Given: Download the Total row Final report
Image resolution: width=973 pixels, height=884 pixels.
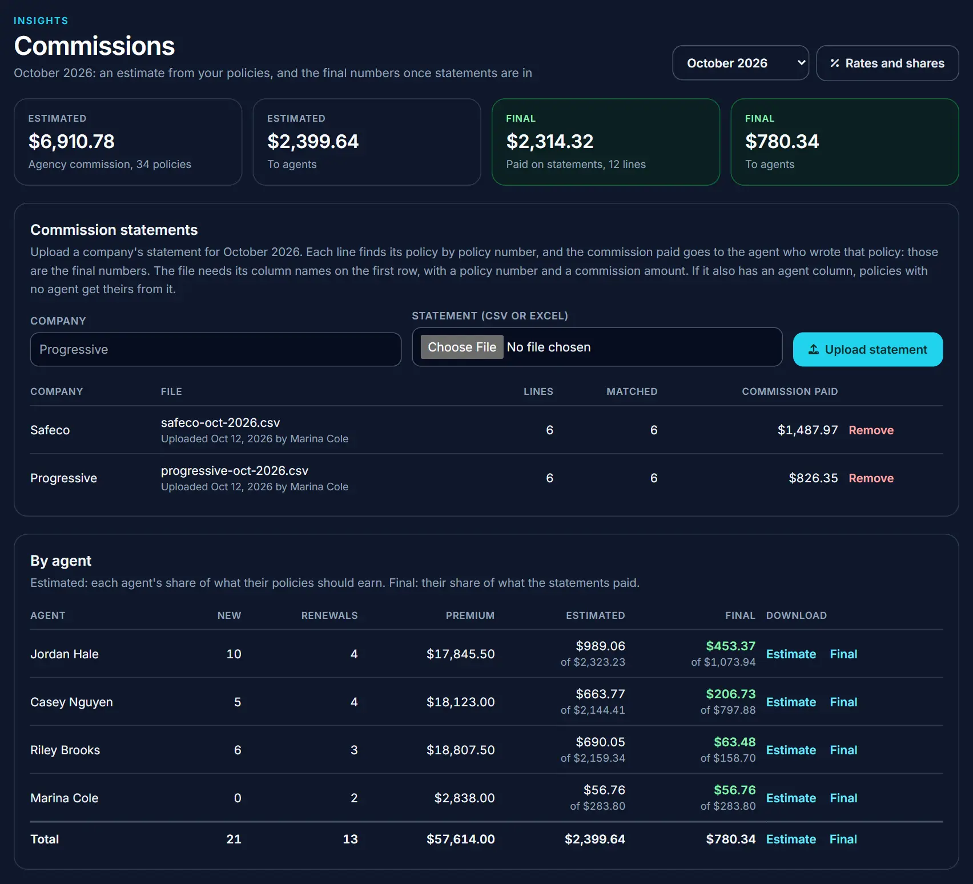Looking at the screenshot, I should coord(843,839).
